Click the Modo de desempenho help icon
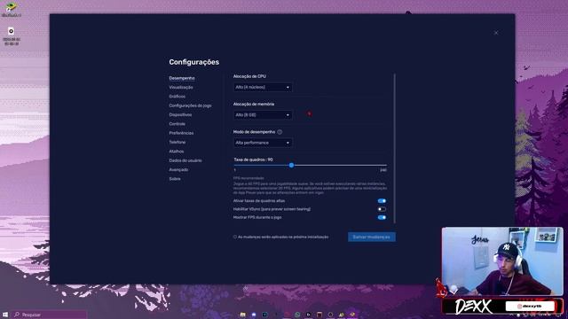Image resolution: width=568 pixels, height=319 pixels. pyautogui.click(x=280, y=132)
